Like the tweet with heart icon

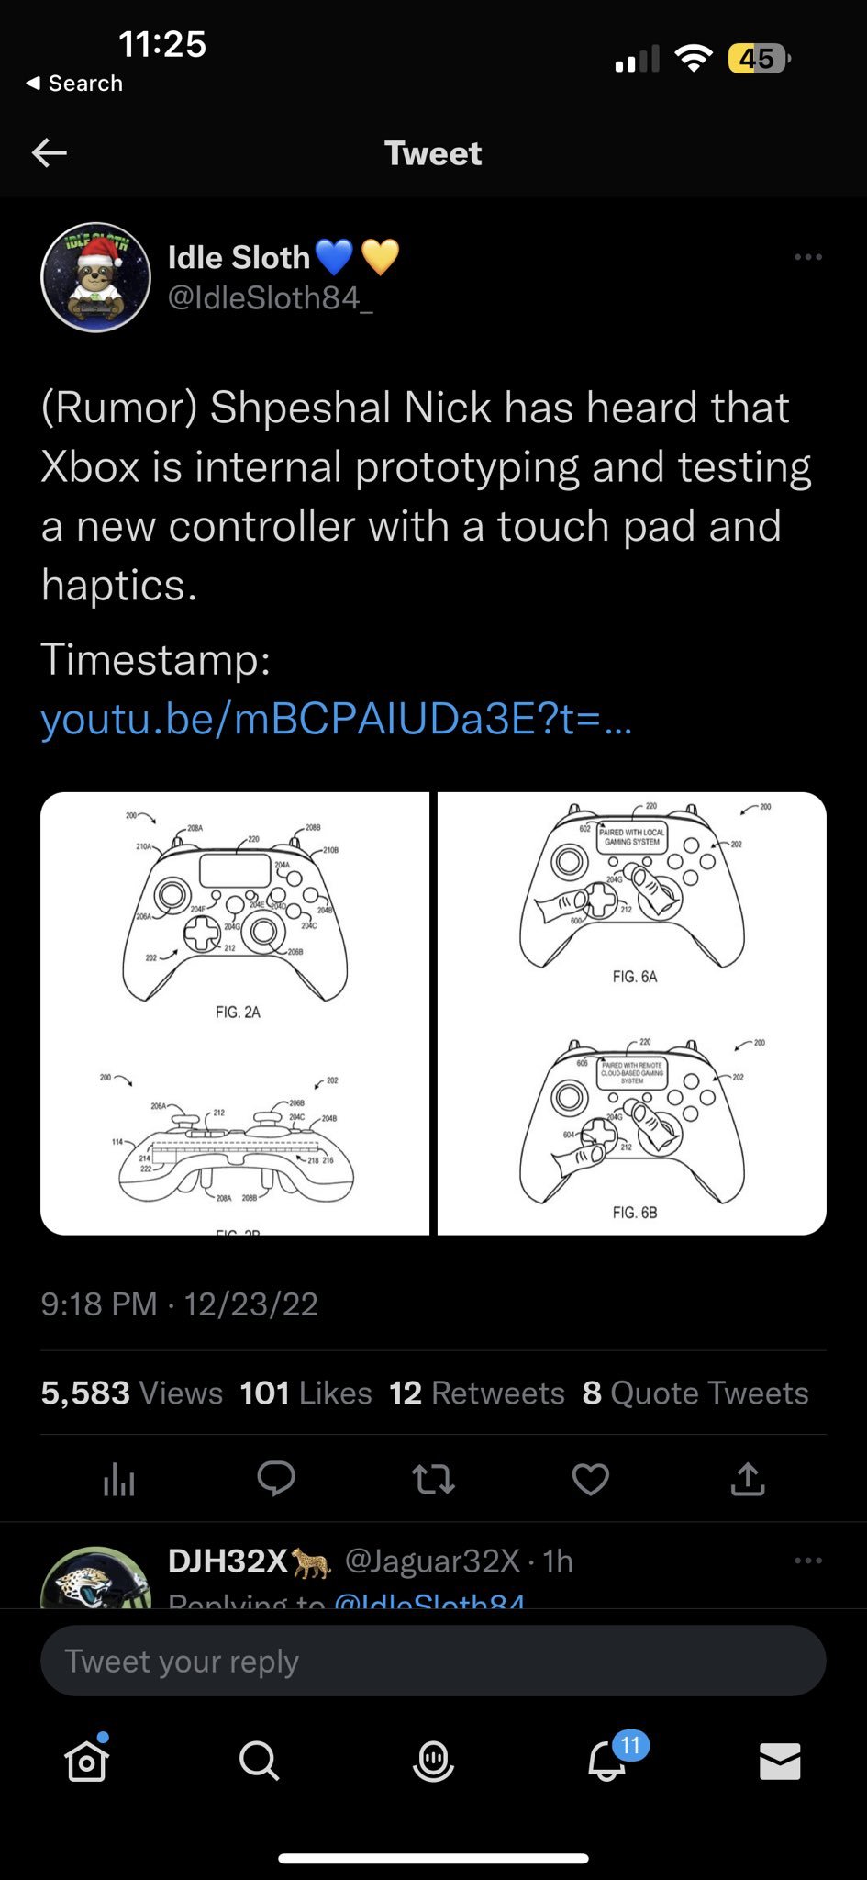[590, 1479]
